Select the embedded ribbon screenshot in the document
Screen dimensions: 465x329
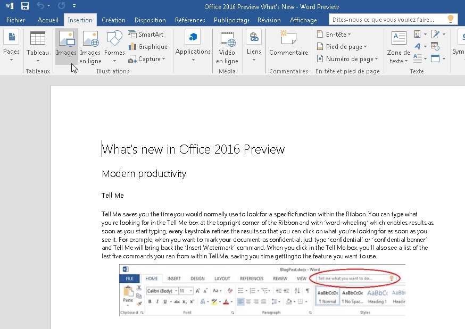click(x=262, y=290)
